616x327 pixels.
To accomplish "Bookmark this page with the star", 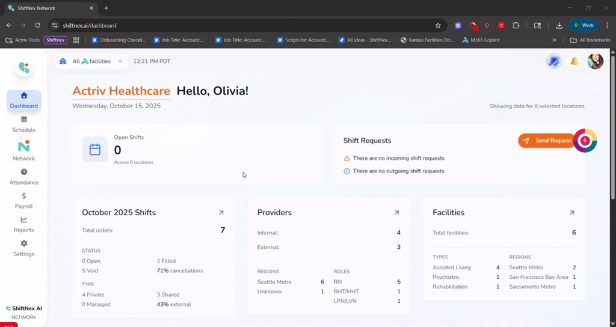I will pos(438,25).
